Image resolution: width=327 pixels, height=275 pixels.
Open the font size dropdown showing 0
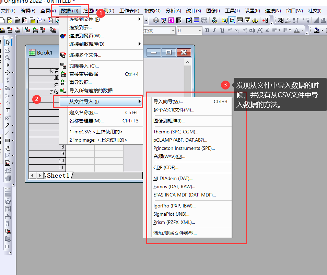tap(200, 31)
